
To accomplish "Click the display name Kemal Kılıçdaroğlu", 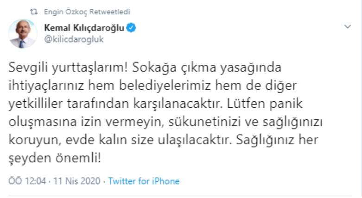I will [84, 28].
